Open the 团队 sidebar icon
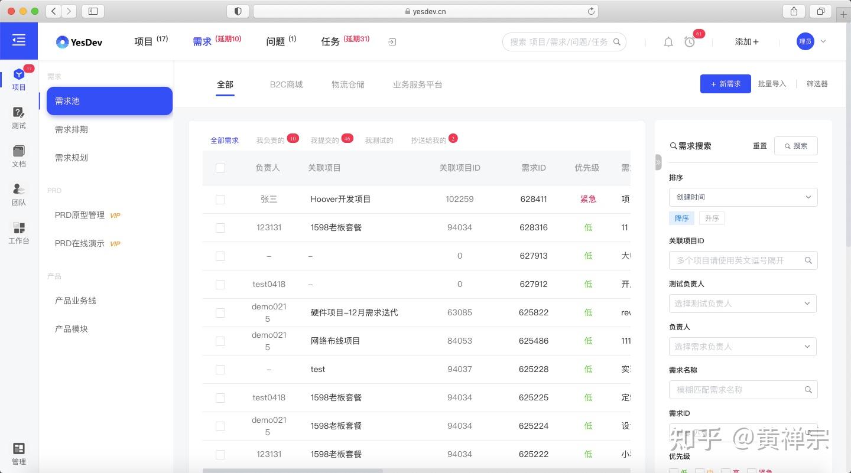Viewport: 851px width, 473px height. tap(19, 194)
